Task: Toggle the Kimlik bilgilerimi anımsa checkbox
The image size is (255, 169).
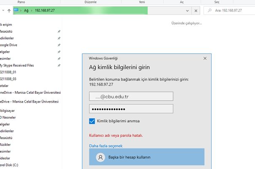Action: pos(92,121)
